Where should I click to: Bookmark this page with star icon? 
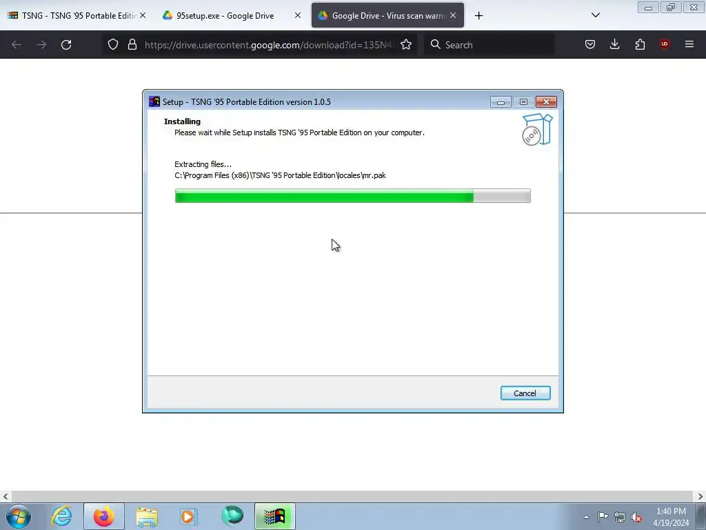click(406, 44)
